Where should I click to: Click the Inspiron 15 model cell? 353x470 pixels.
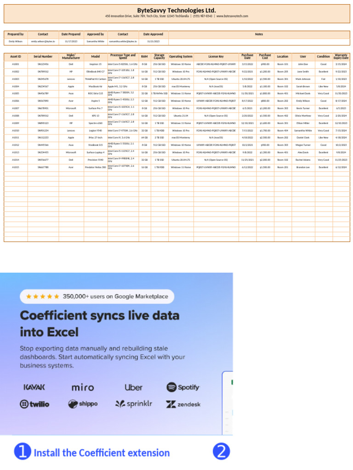[96, 64]
